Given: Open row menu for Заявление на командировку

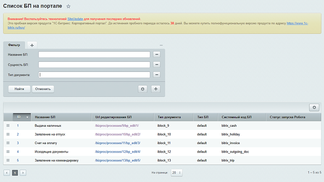Looking at the screenshot, I should 8,160.
